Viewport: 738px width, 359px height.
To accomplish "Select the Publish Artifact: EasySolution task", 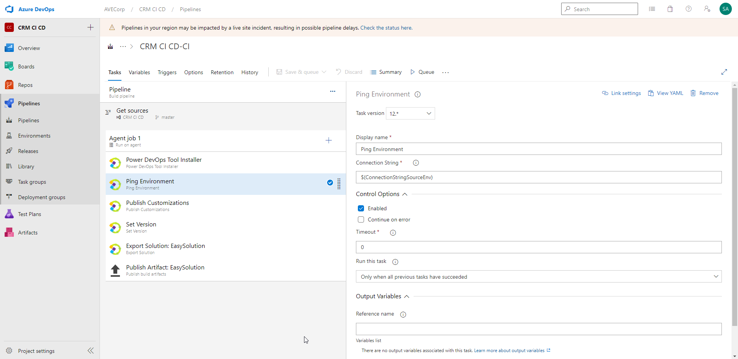I will (226, 270).
